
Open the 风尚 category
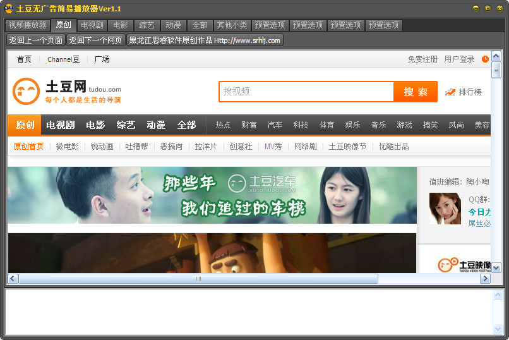pos(456,125)
